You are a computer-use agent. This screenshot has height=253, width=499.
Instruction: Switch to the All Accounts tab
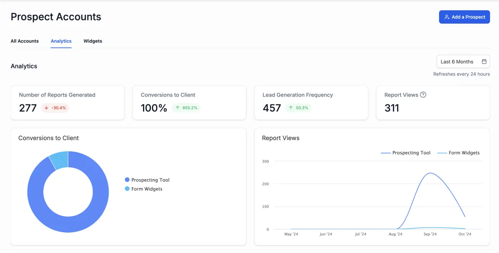pos(25,41)
